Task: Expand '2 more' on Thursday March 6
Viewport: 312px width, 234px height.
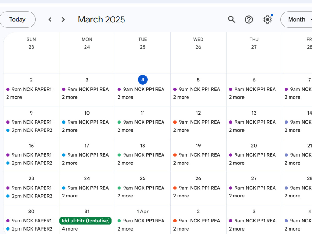Action: pyautogui.click(x=237, y=97)
